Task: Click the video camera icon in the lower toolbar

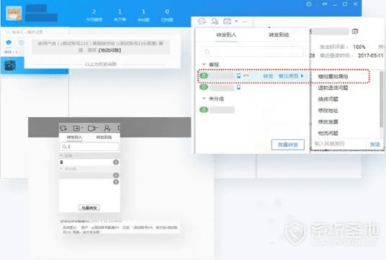Action: [91, 128]
